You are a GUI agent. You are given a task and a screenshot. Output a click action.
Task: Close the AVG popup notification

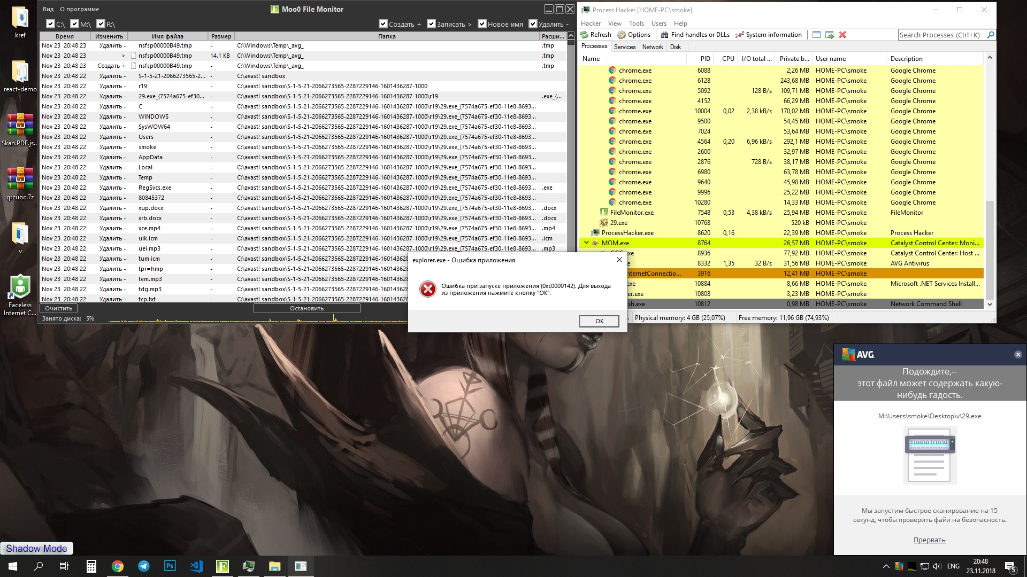pos(1018,355)
